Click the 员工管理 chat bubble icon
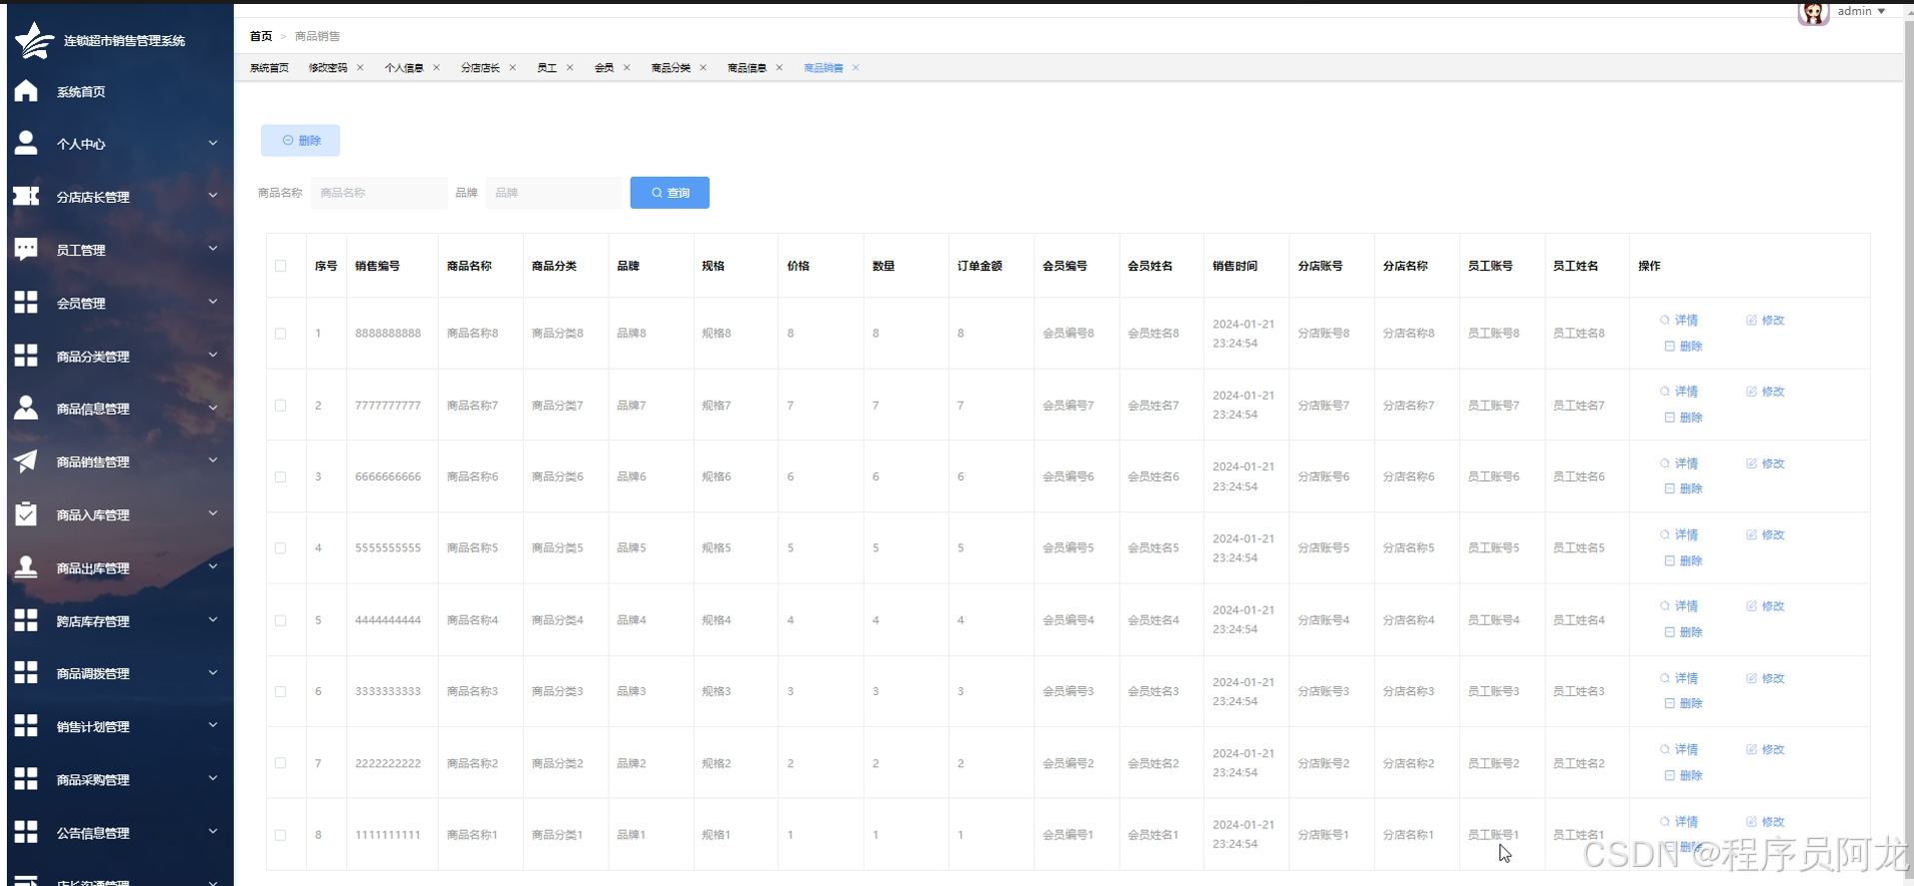1914x886 pixels. tap(26, 249)
